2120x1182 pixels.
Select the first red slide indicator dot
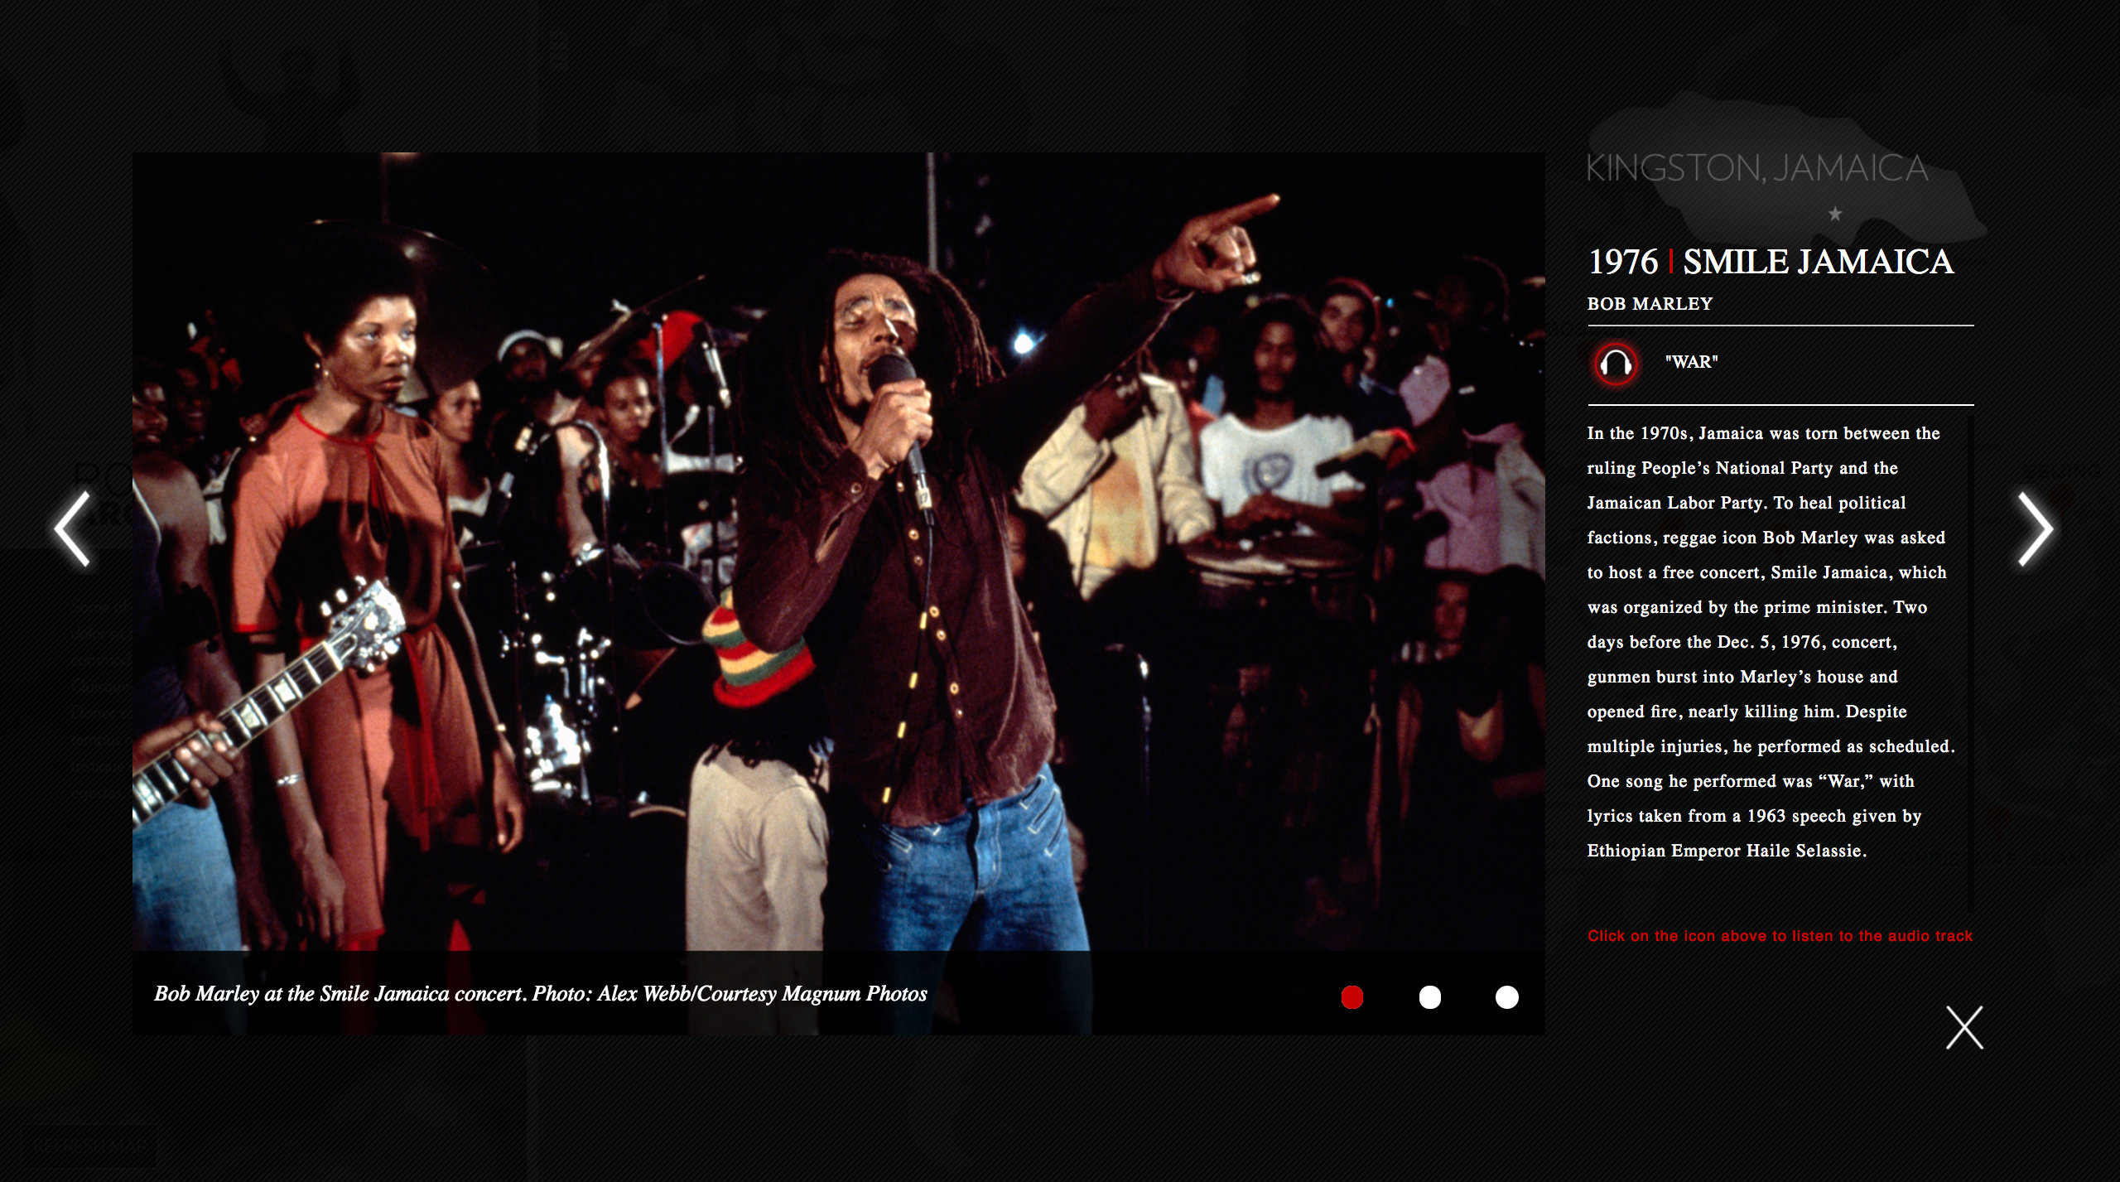coord(1351,997)
